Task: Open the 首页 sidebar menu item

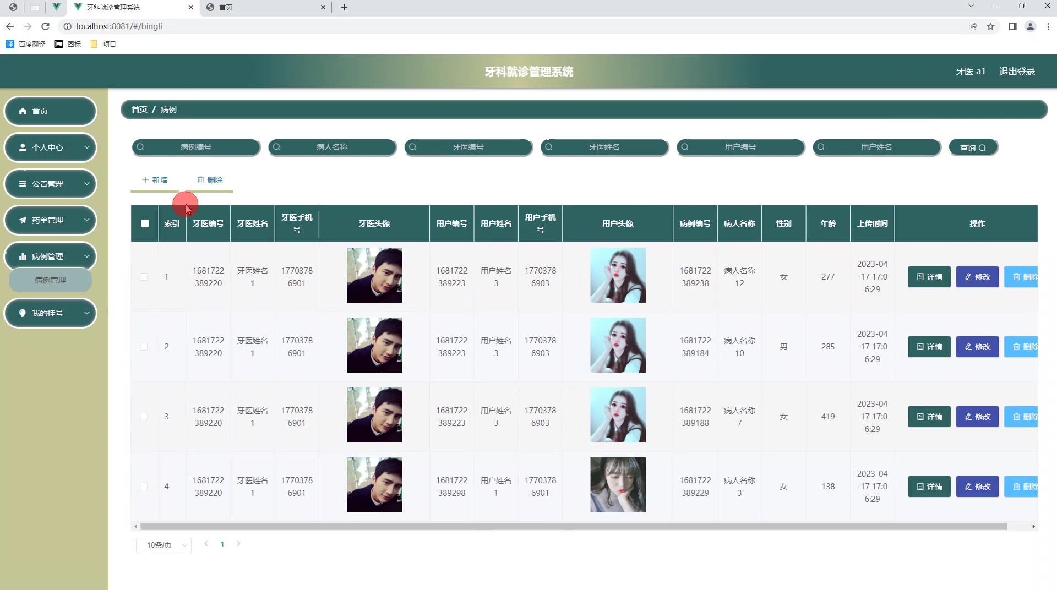Action: click(50, 111)
